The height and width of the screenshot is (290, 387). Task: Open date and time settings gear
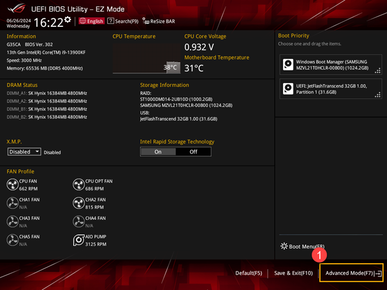pos(68,20)
